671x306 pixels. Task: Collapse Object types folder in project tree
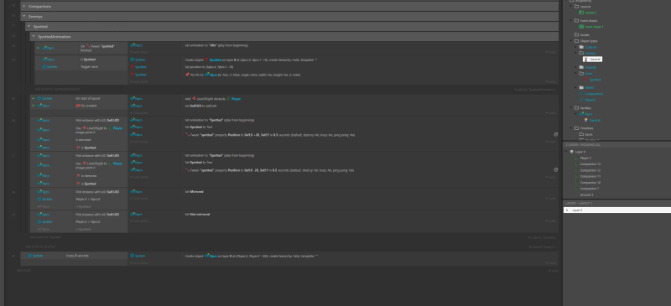[571, 40]
